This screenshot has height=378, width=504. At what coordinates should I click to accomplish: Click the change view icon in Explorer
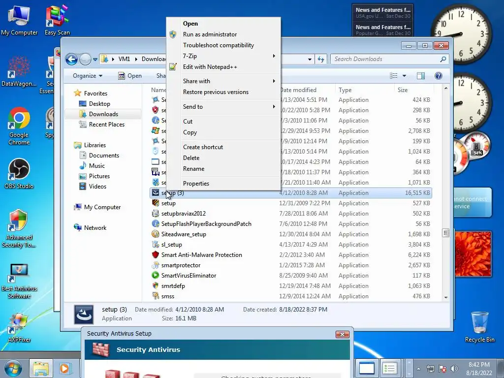click(393, 75)
